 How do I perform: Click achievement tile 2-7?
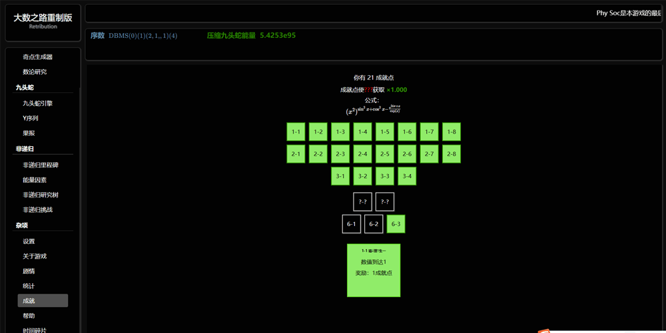429,154
